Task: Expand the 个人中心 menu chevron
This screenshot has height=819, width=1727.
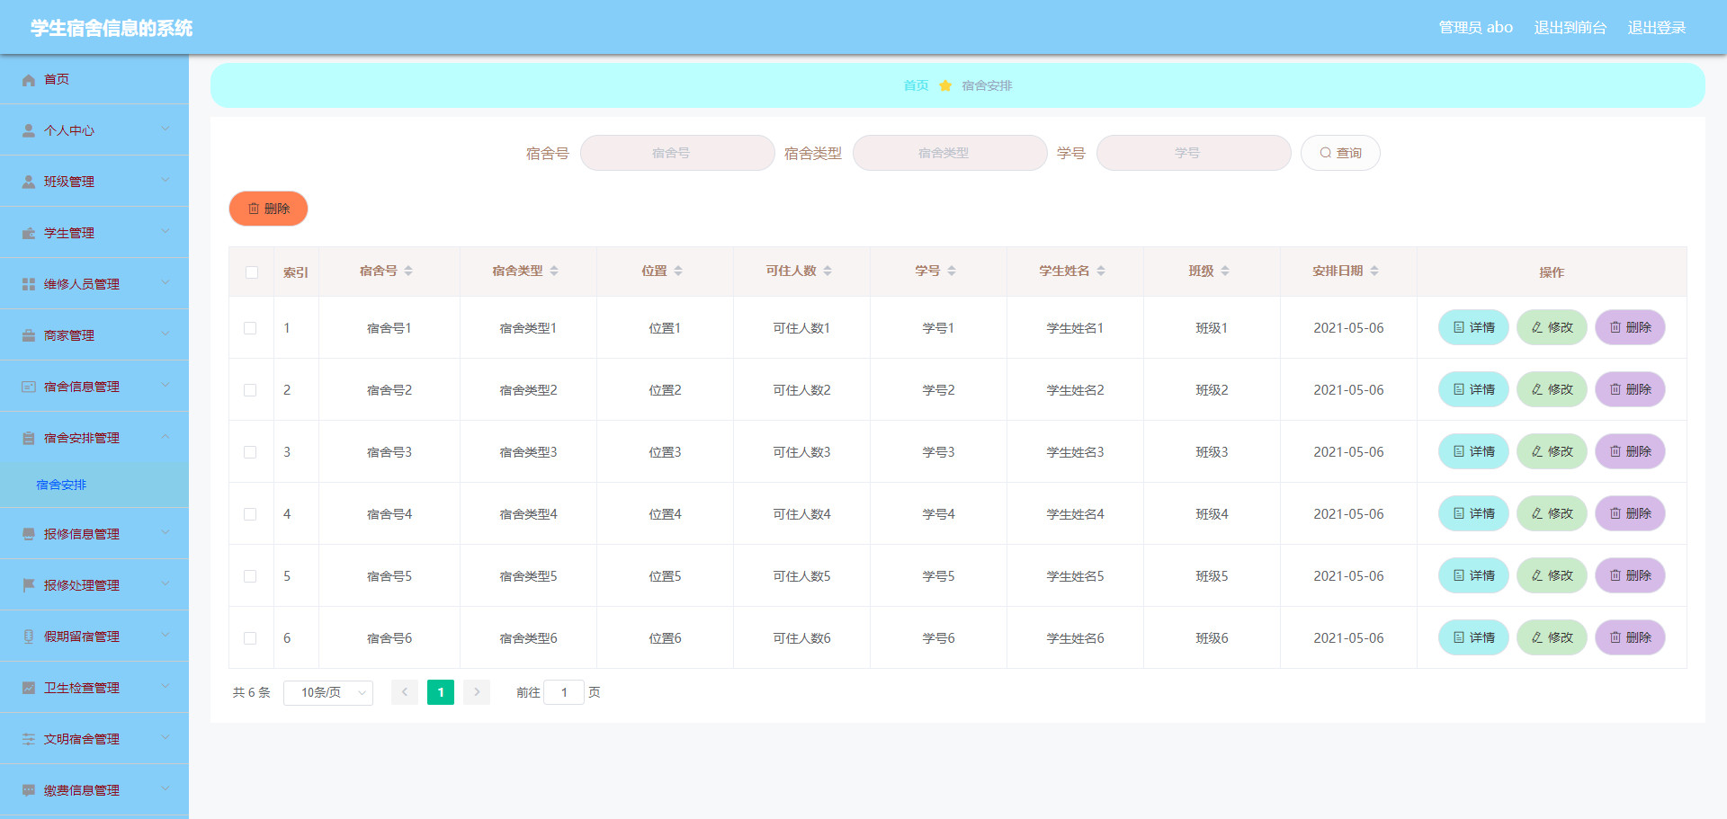Action: 166,129
